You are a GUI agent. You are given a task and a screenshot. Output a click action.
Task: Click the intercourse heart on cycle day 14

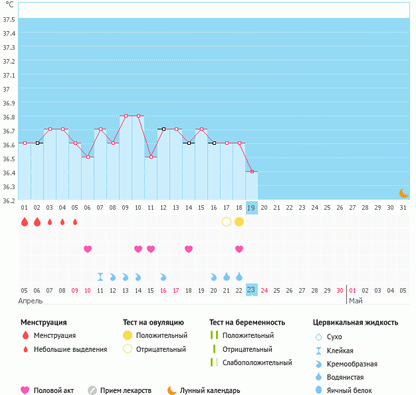(x=189, y=249)
